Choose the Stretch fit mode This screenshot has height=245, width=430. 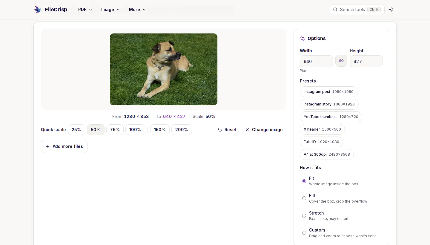tap(304, 216)
